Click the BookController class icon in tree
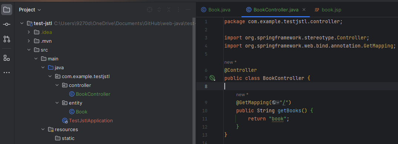 (72, 94)
